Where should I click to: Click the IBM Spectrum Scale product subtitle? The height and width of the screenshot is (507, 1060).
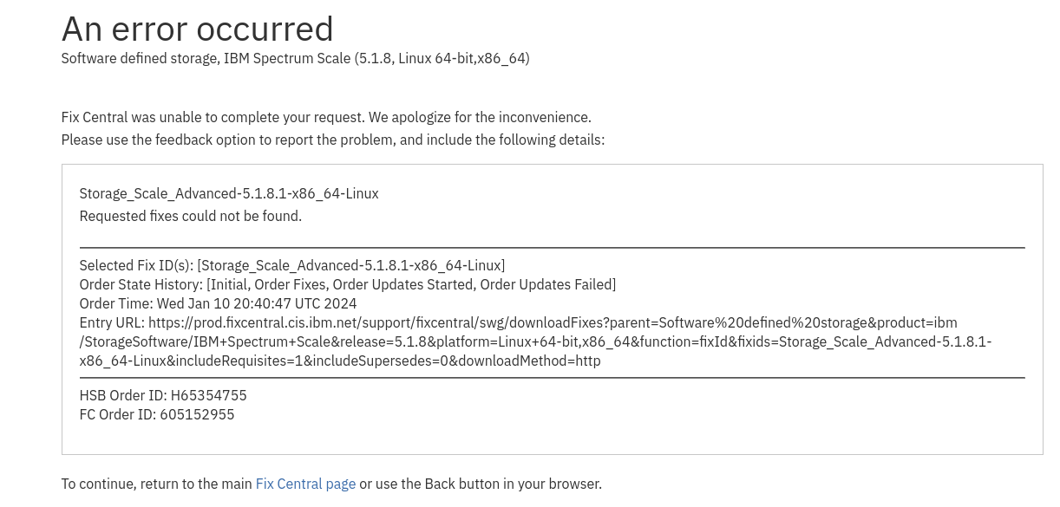[295, 58]
